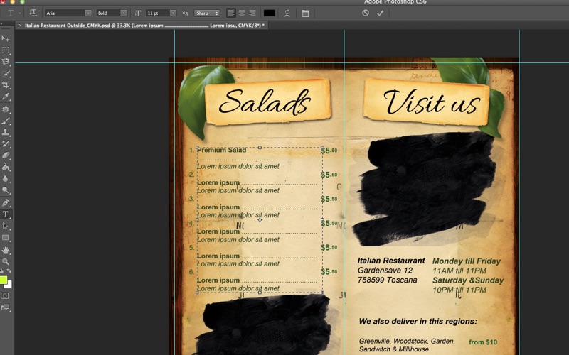Swap foreground and background colors

pos(9,271)
